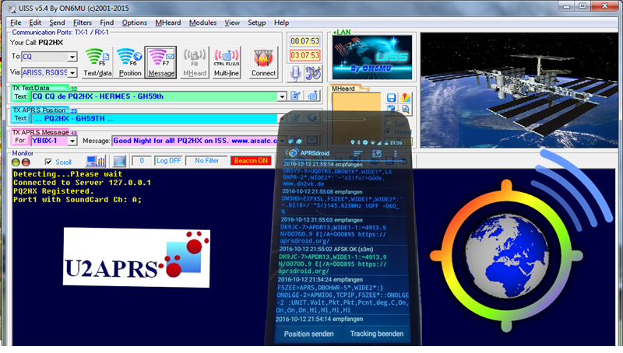Screen dimensions: 623x353
Task: Open the View menu
Action: click(232, 23)
